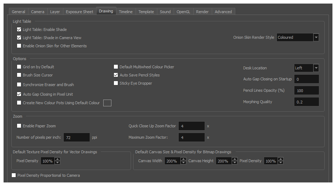Click the Pencil Lines Opacity field
336x186 pixels.
306,91
